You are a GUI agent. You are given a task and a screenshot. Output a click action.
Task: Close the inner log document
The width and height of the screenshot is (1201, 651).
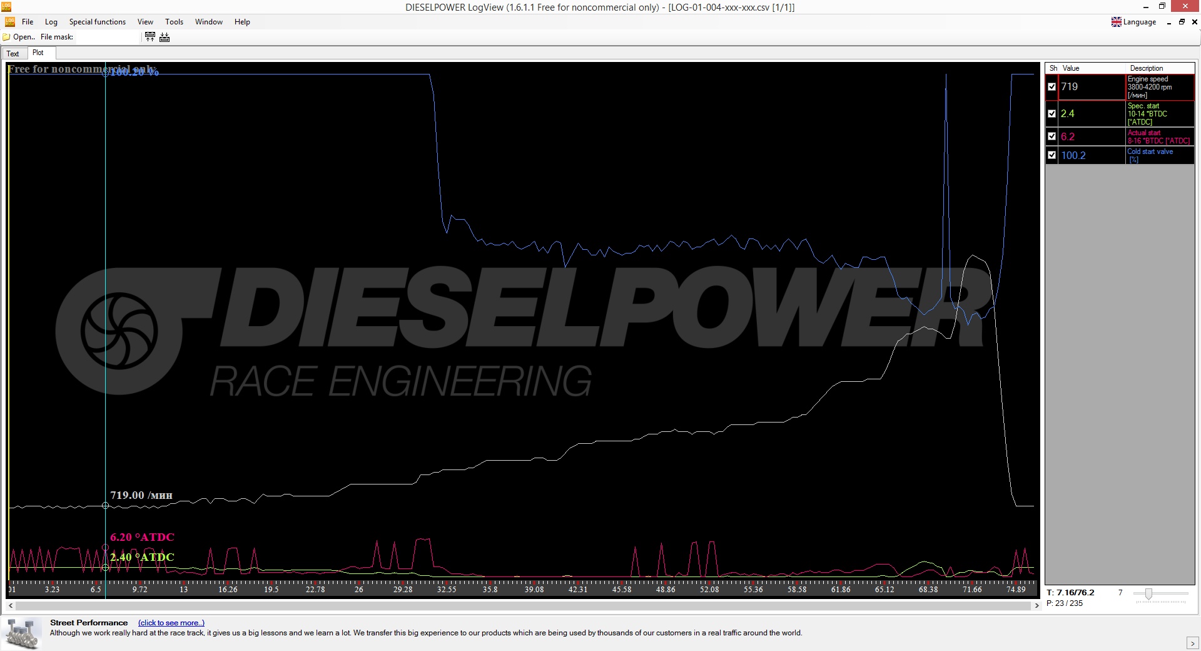tap(1194, 22)
